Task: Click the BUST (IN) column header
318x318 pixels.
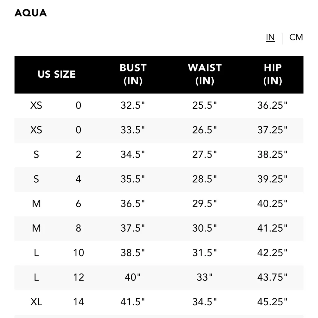Action: pyautogui.click(x=133, y=75)
